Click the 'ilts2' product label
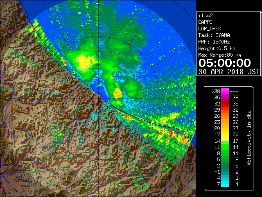This screenshot has width=262, height=197. pos(206,16)
